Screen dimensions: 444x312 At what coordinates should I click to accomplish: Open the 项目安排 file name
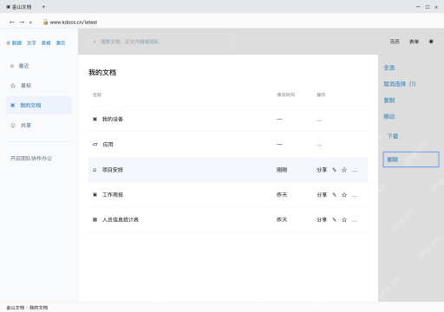(x=113, y=170)
